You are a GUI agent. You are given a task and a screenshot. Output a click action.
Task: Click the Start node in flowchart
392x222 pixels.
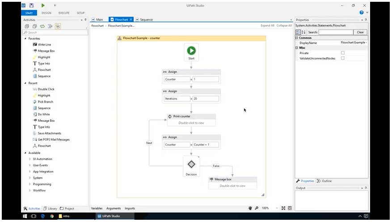coord(191,52)
